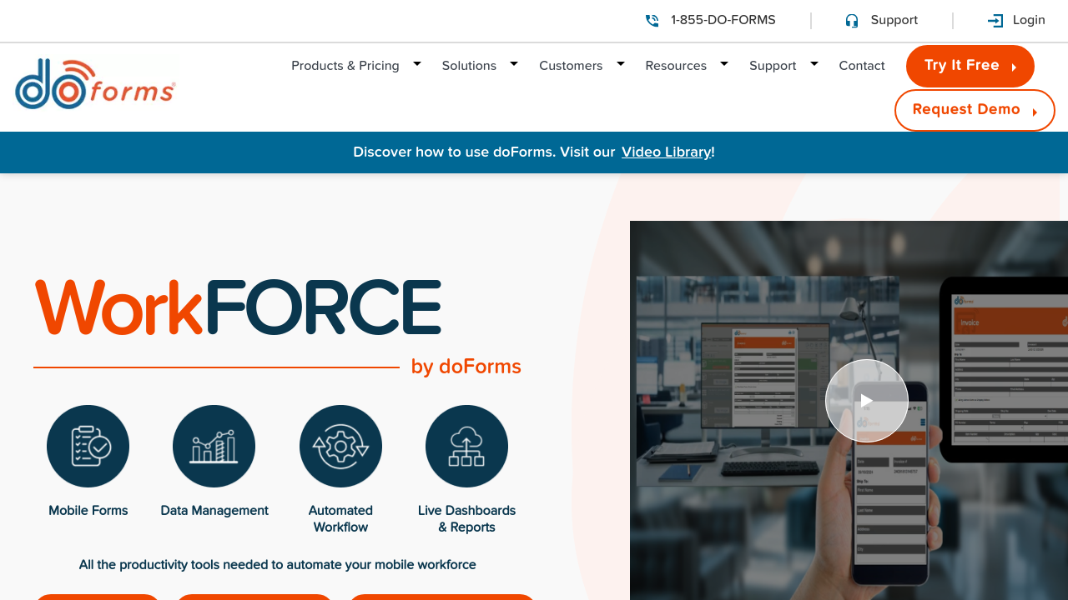This screenshot has width=1068, height=600.
Task: Open the Support item in main navigation
Action: pos(773,66)
